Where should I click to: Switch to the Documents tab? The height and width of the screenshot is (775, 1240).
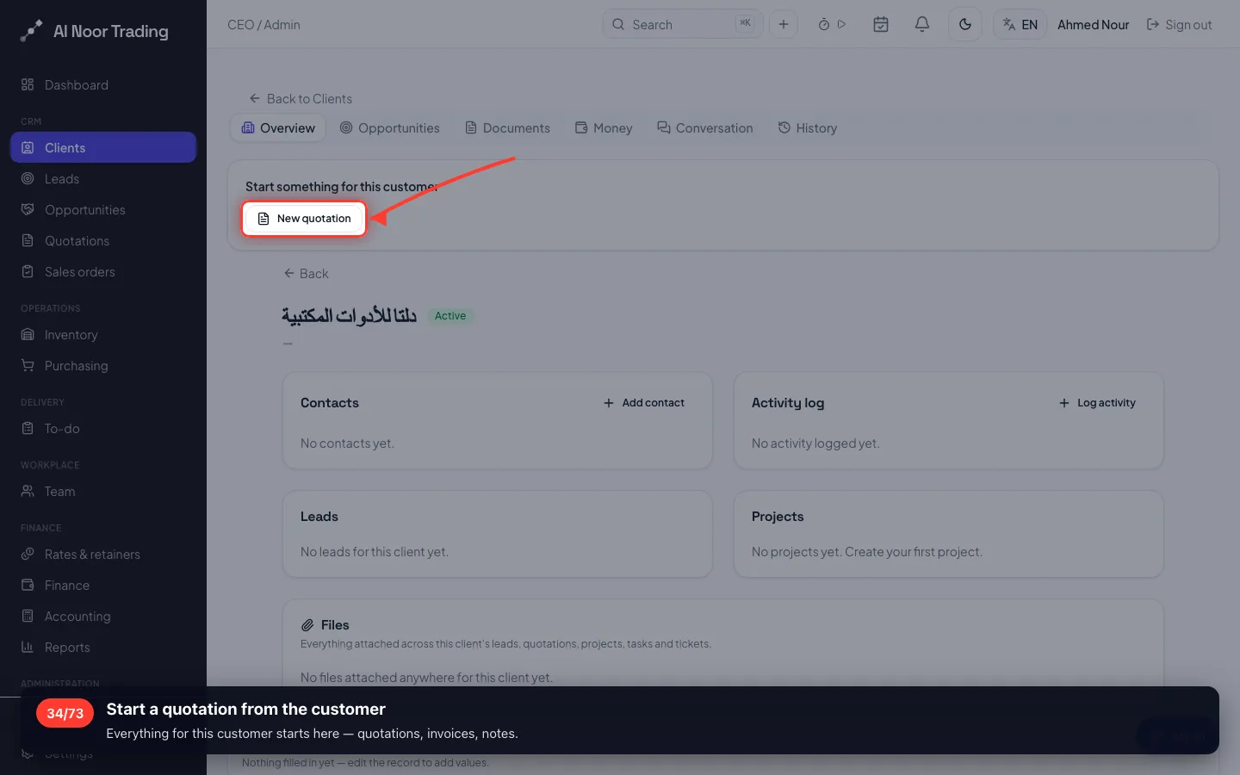507,127
